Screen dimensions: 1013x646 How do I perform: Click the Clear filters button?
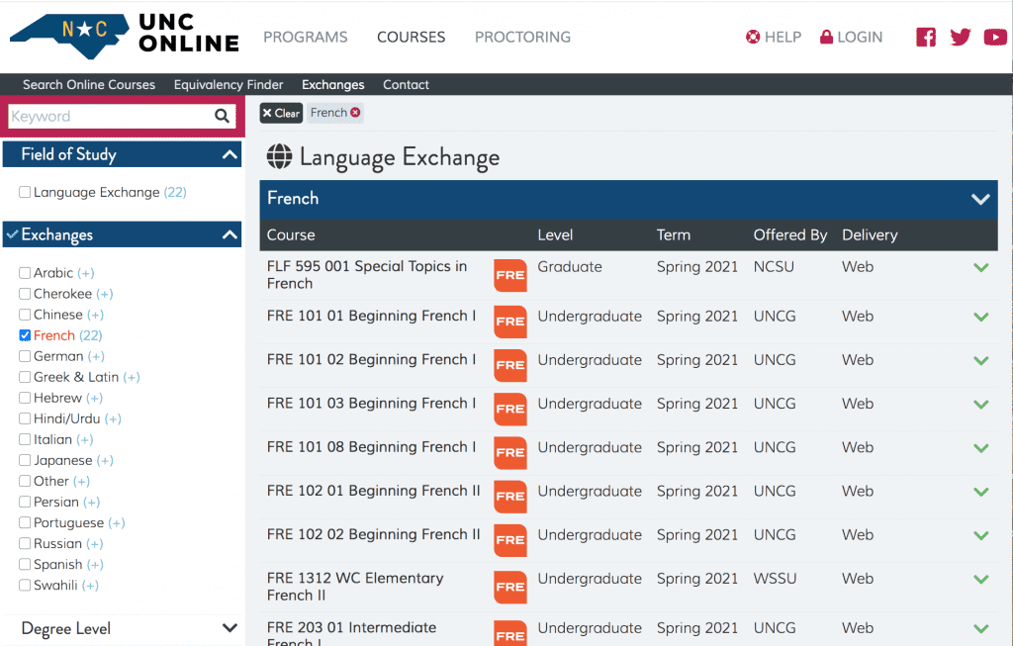[x=281, y=113]
